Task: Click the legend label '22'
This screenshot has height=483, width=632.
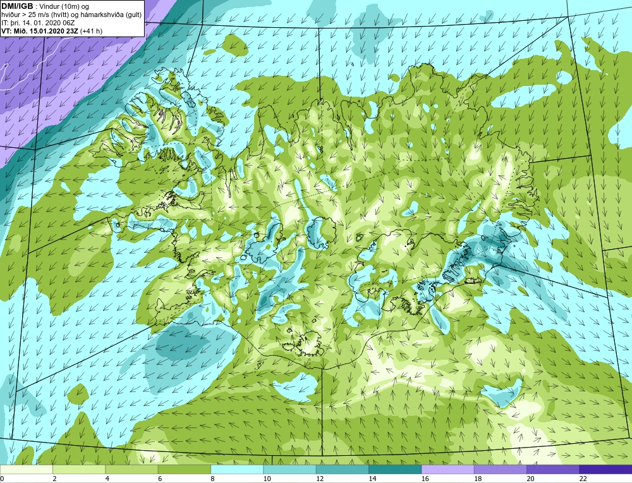Action: [x=583, y=479]
